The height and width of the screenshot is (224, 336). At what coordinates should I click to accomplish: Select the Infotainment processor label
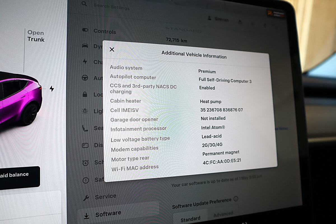point(139,129)
